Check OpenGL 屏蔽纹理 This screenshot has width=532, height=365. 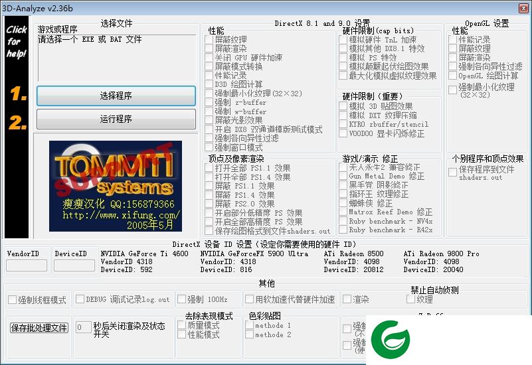[452, 48]
